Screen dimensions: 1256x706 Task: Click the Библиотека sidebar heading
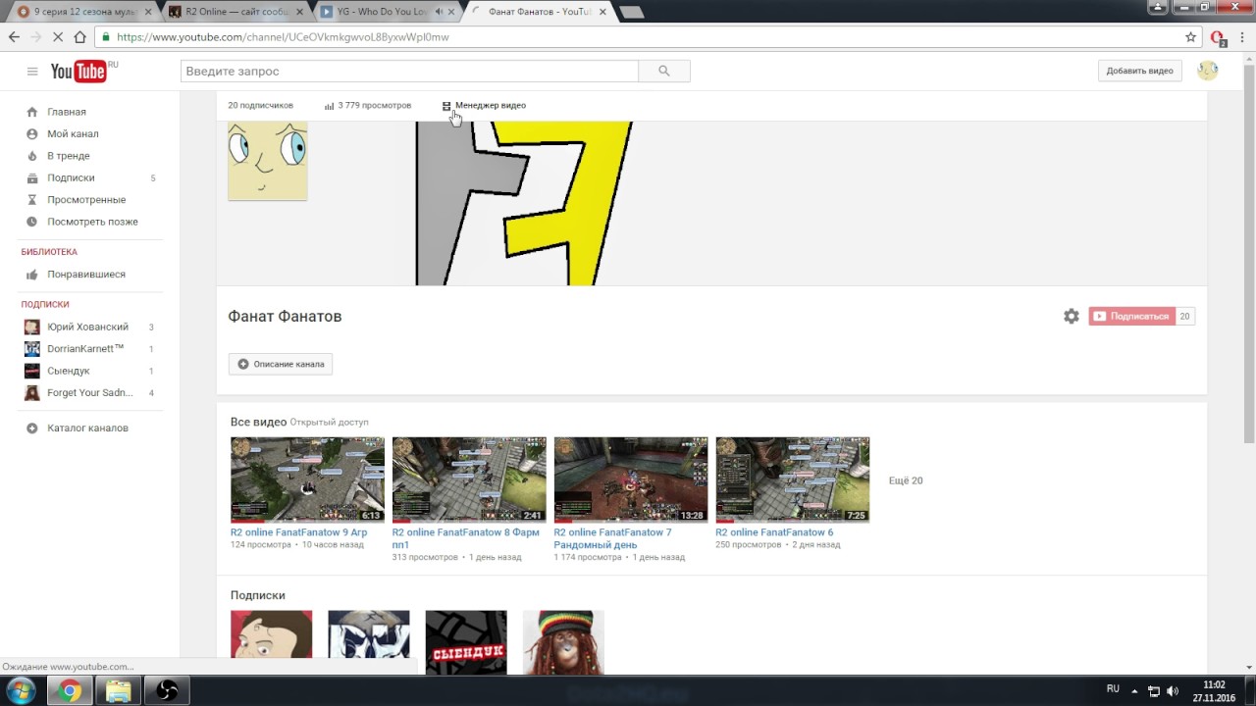coord(49,252)
